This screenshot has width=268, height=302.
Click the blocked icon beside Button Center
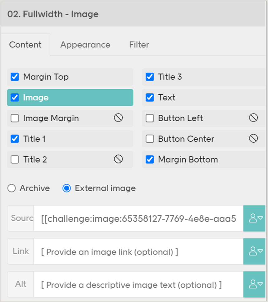click(253, 139)
